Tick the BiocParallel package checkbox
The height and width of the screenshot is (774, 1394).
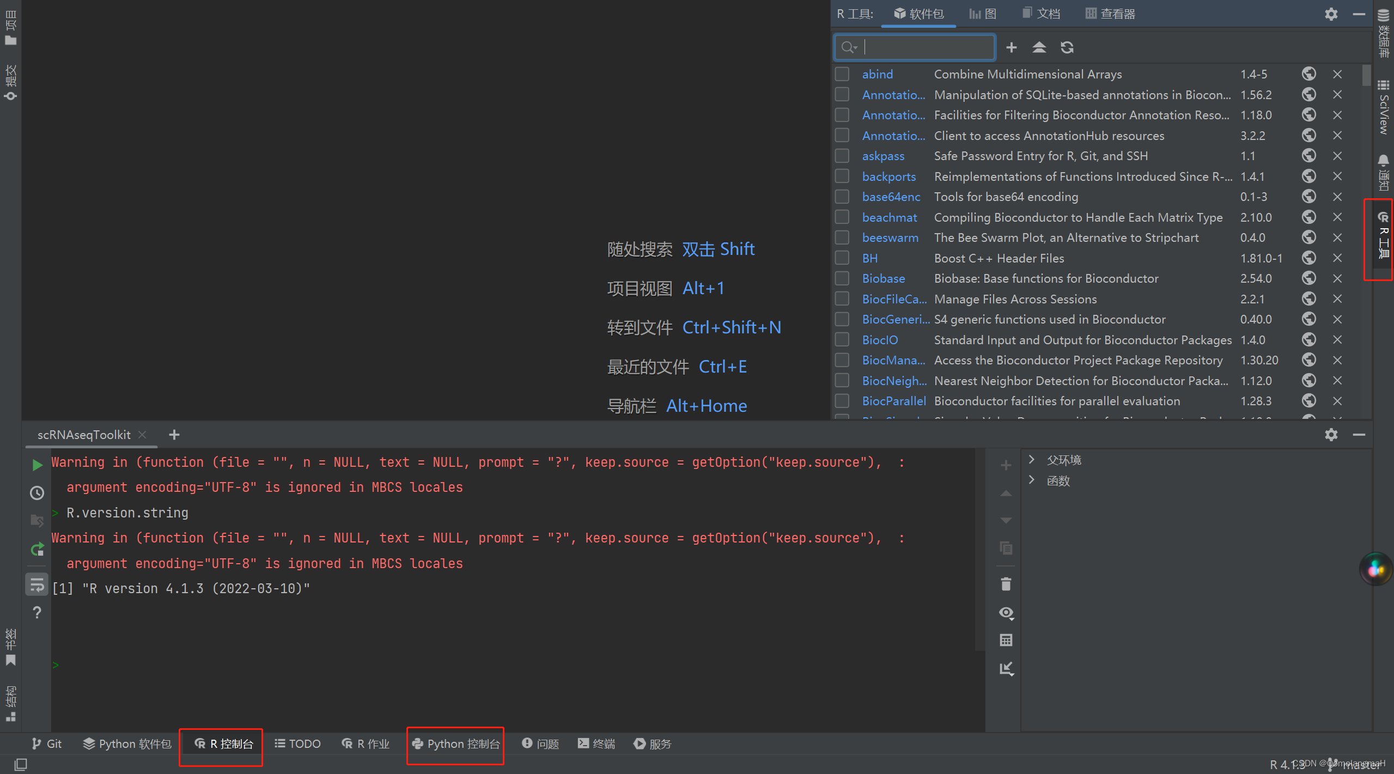[x=842, y=401]
